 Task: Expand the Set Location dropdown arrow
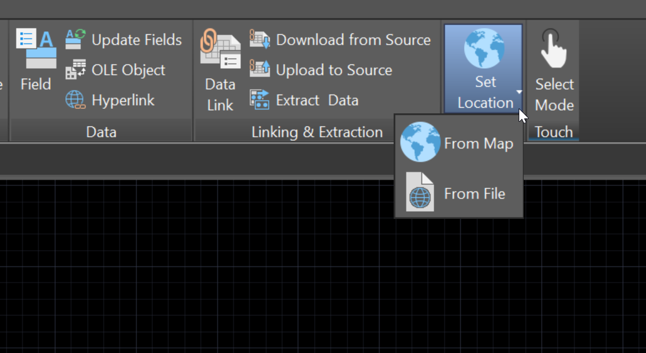click(518, 92)
